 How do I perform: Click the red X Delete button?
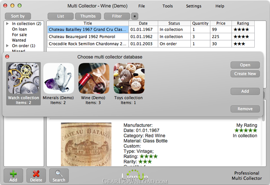click(x=36, y=176)
